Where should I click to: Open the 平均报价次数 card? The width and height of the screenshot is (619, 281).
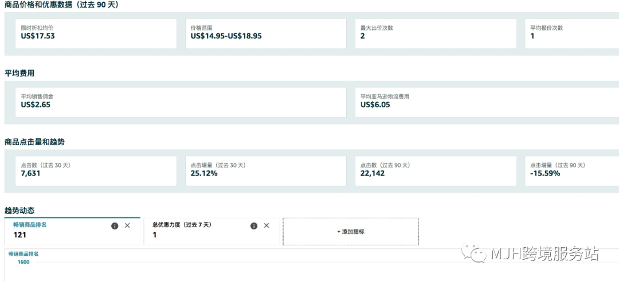pyautogui.click(x=571, y=33)
